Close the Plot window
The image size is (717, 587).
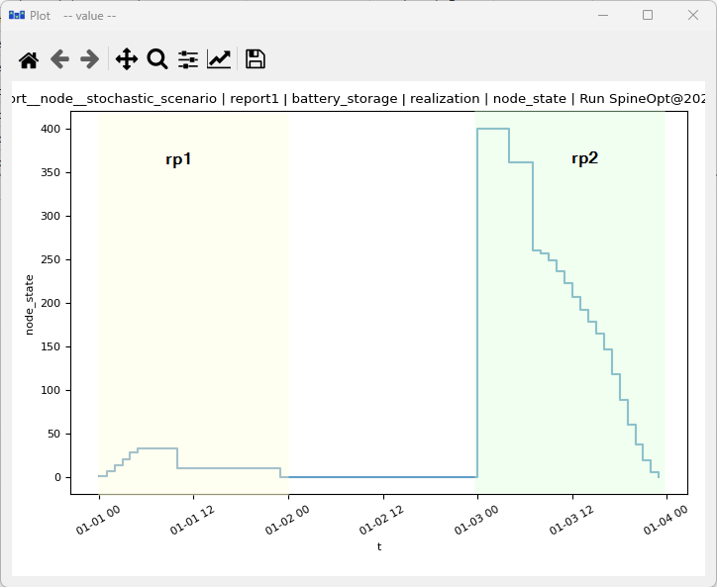[693, 15]
